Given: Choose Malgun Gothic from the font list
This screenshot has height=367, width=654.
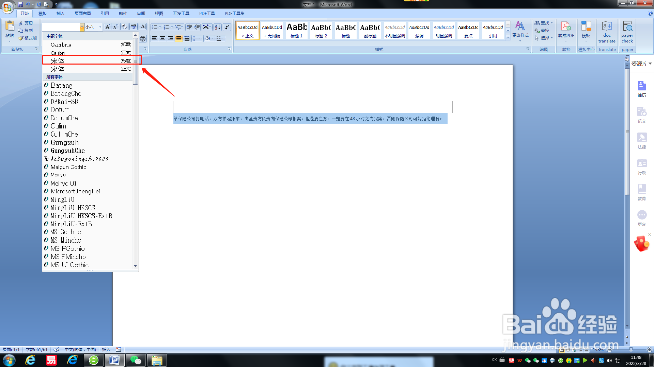Looking at the screenshot, I should (x=88, y=167).
